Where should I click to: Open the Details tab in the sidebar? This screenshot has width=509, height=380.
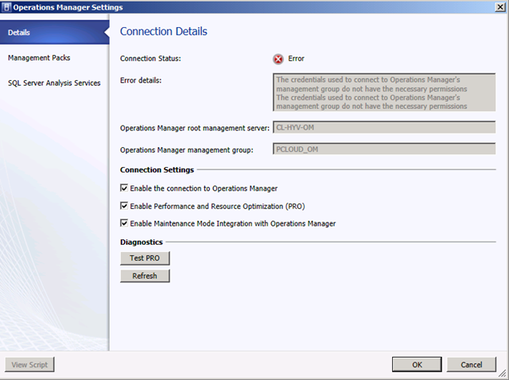[55, 32]
